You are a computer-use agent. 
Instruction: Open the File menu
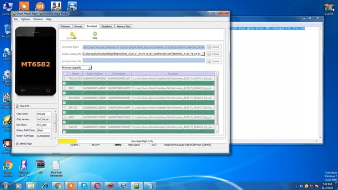point(16,19)
